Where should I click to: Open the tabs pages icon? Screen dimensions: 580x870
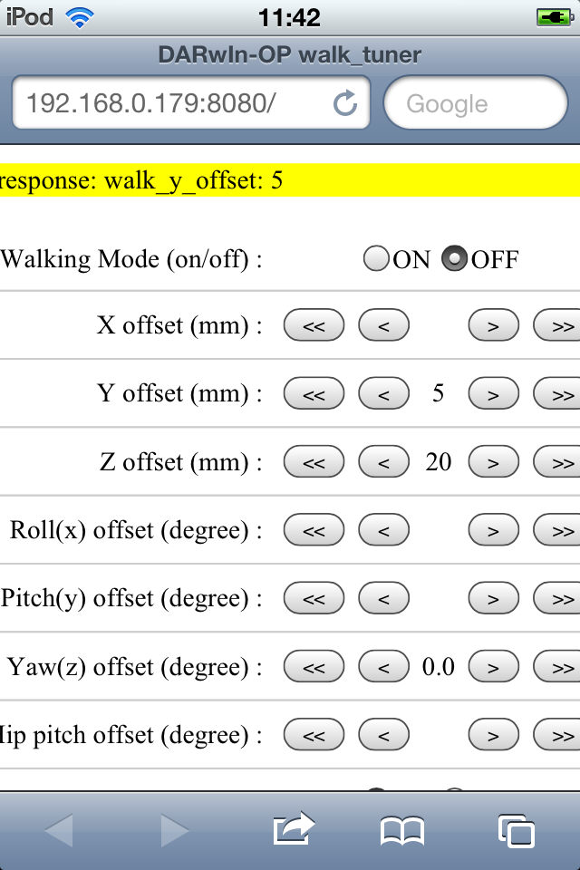coord(517,831)
